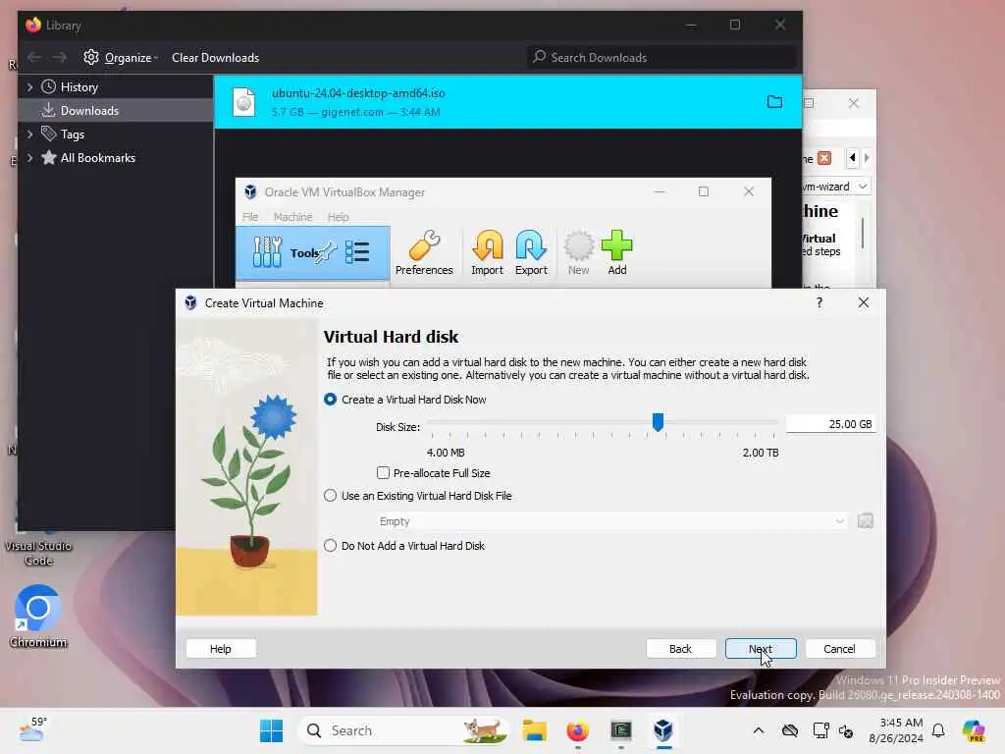Click right arrow in background window
Viewport: 1005px width, 754px height.
click(867, 158)
